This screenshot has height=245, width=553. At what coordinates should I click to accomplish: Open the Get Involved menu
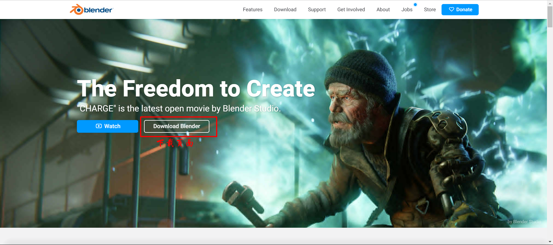[351, 10]
